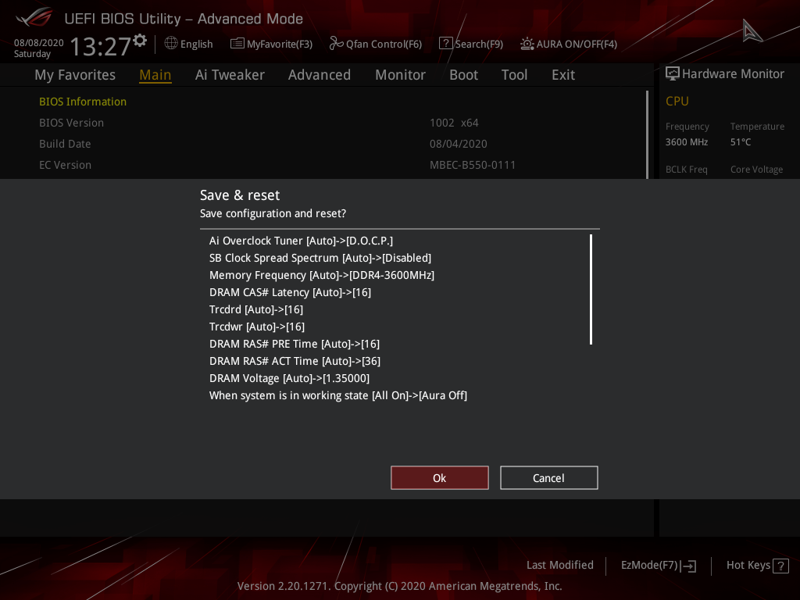
Task: Click Last Modified link
Action: click(x=559, y=566)
